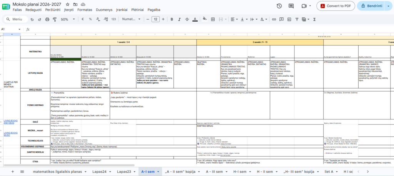Format cells as percent

click(x=90, y=19)
